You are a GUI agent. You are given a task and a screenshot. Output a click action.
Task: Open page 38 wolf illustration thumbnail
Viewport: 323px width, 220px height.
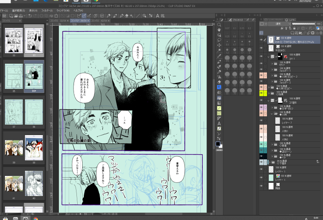(34, 148)
